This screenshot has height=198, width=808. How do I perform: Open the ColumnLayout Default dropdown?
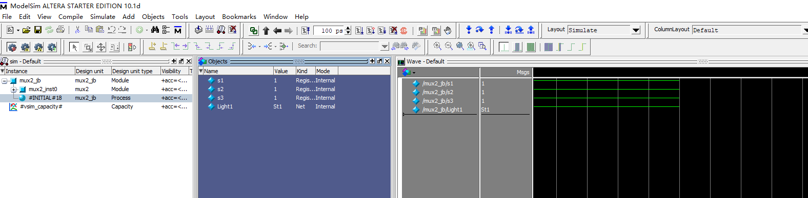click(805, 30)
